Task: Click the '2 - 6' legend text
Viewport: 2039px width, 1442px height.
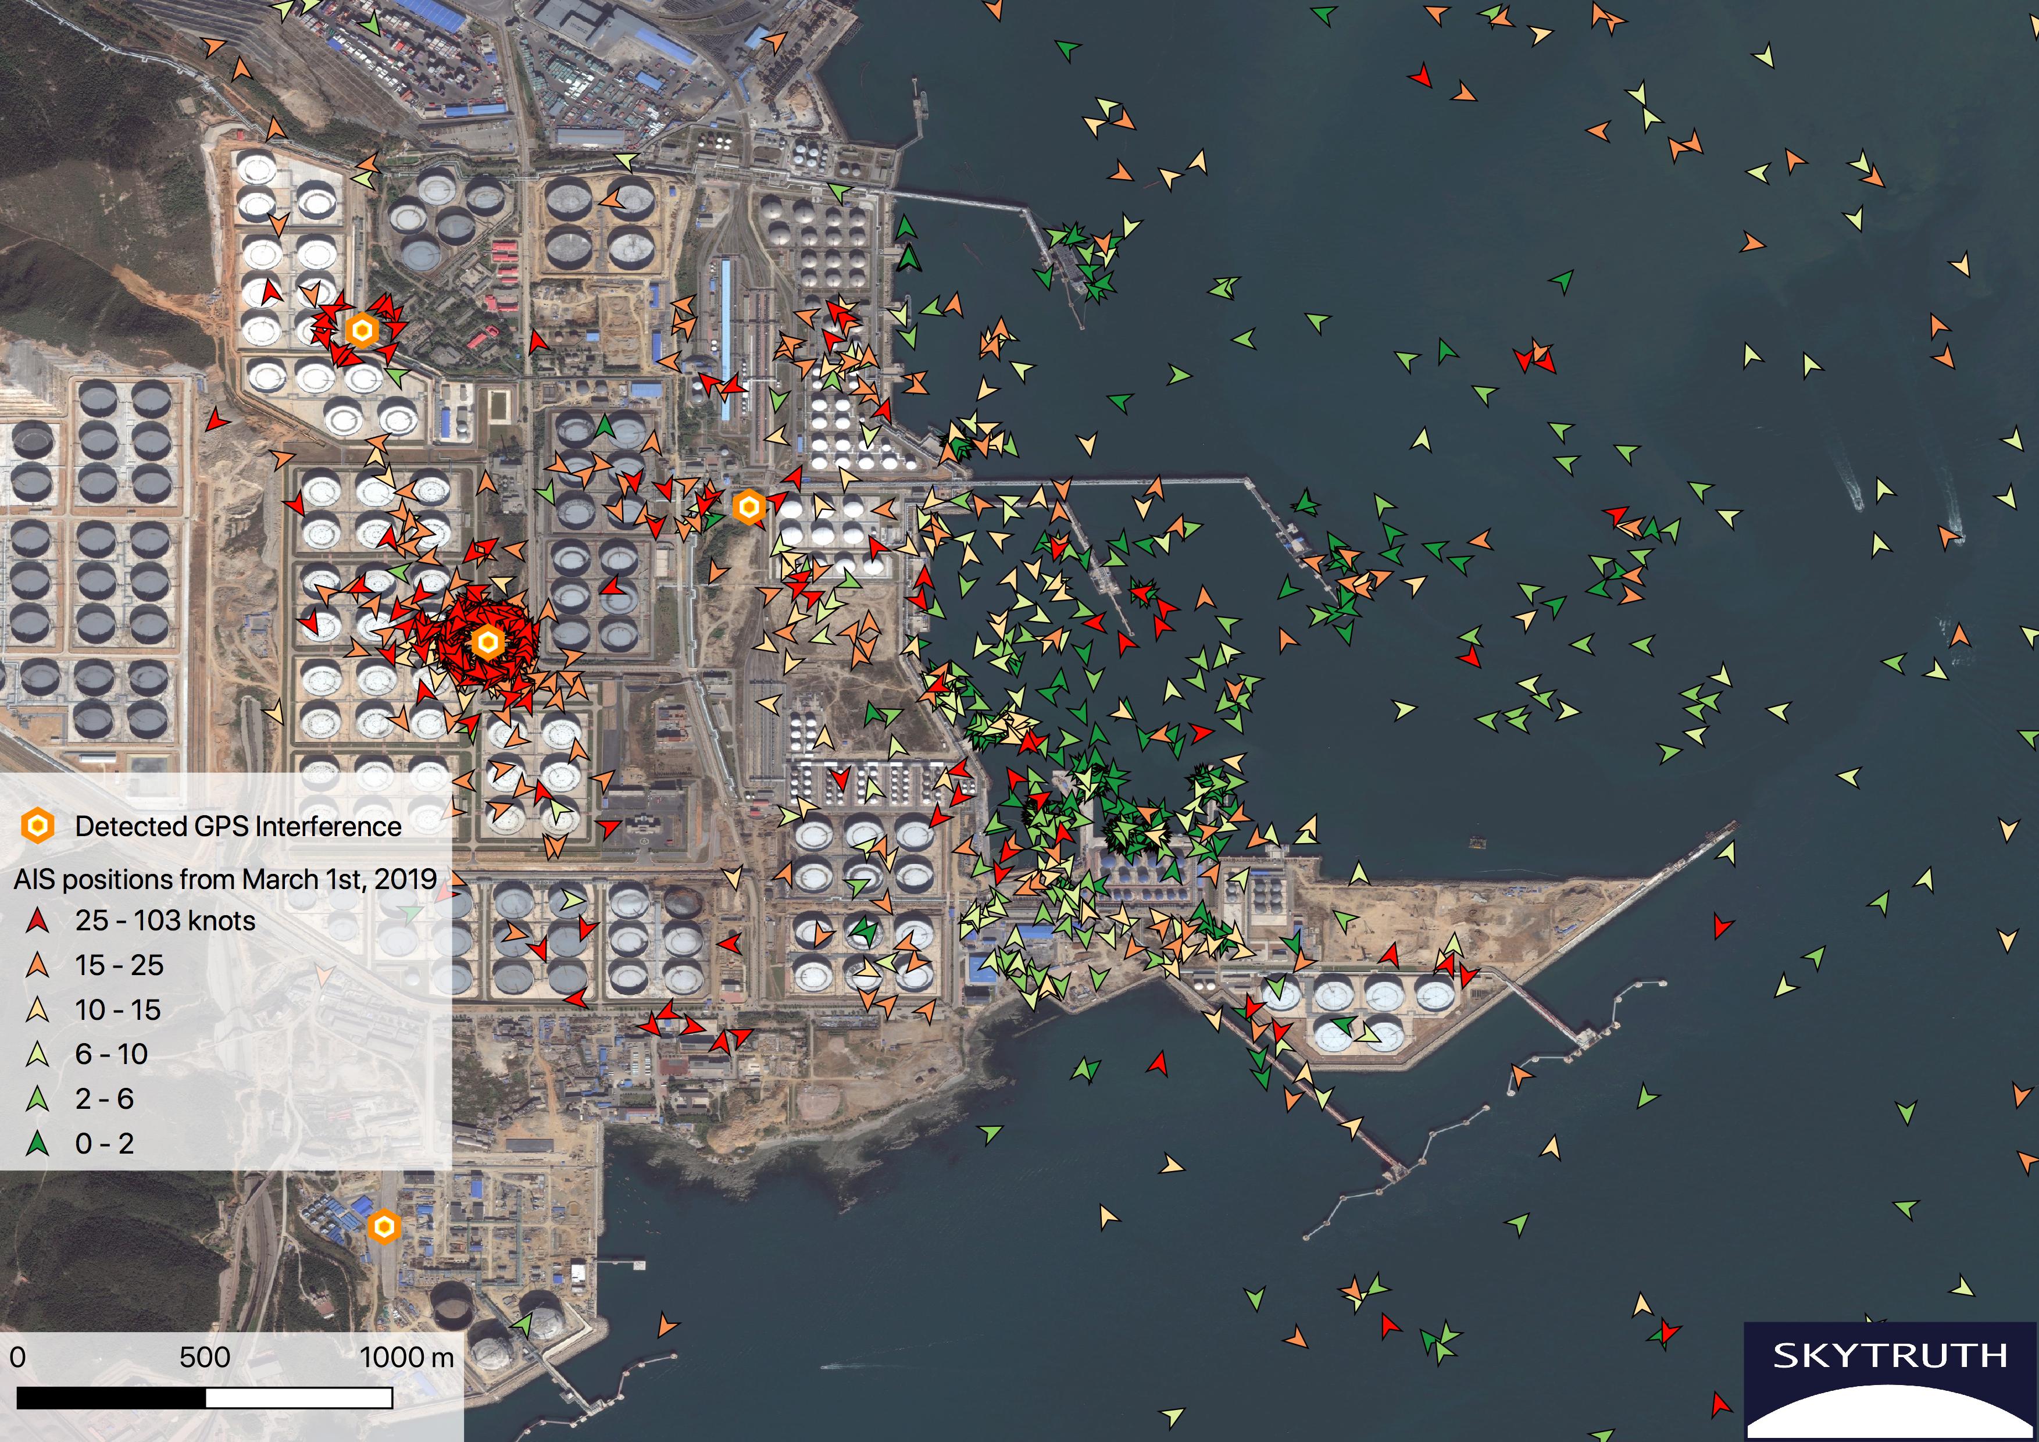Action: pos(104,1098)
